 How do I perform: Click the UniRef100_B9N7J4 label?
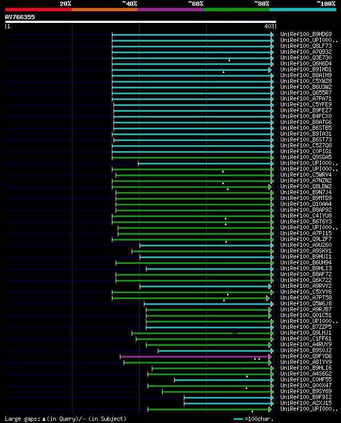click(306, 193)
